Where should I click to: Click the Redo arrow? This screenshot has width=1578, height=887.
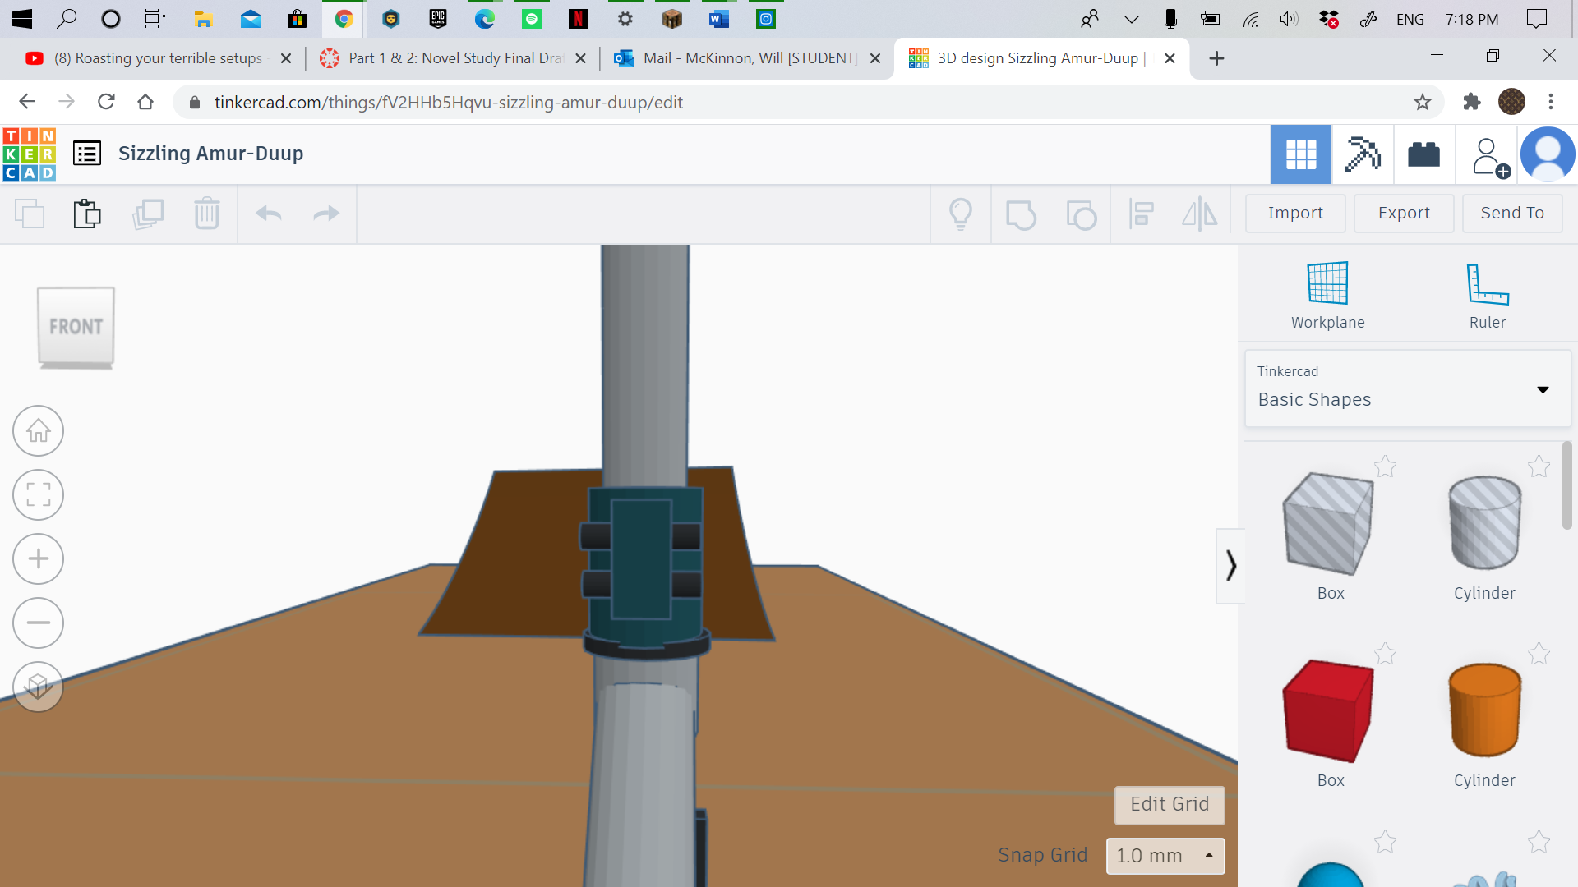tap(326, 214)
